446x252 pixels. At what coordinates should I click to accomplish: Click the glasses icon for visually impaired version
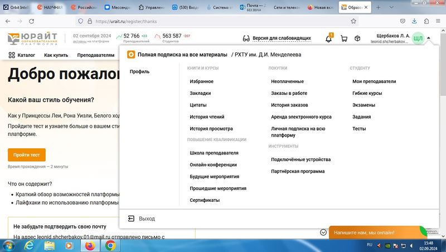coord(246,38)
